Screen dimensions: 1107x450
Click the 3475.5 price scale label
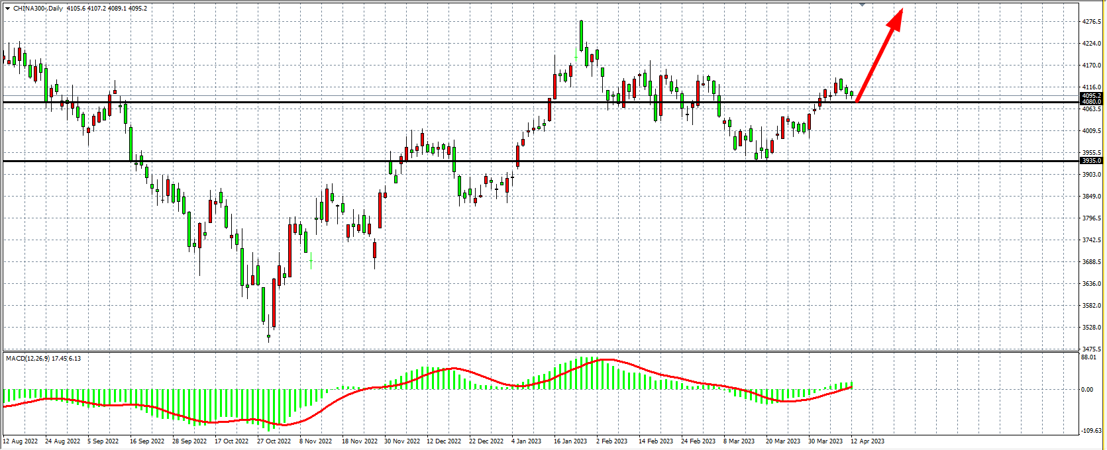(1091, 349)
